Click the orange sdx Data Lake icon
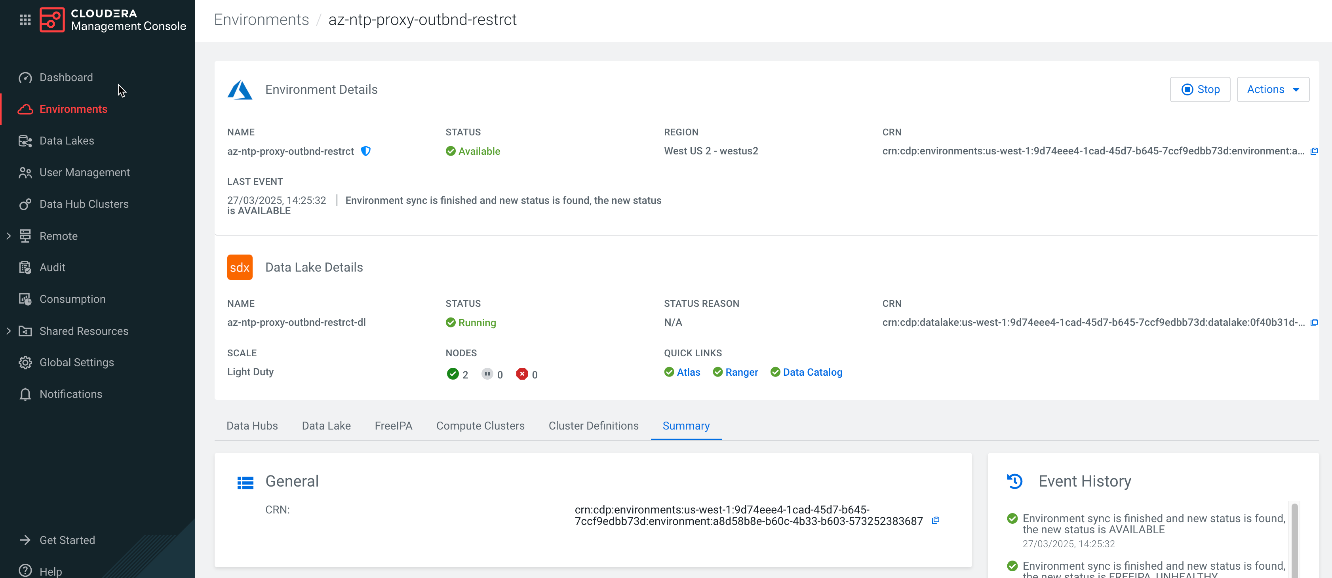Image resolution: width=1332 pixels, height=578 pixels. (240, 267)
